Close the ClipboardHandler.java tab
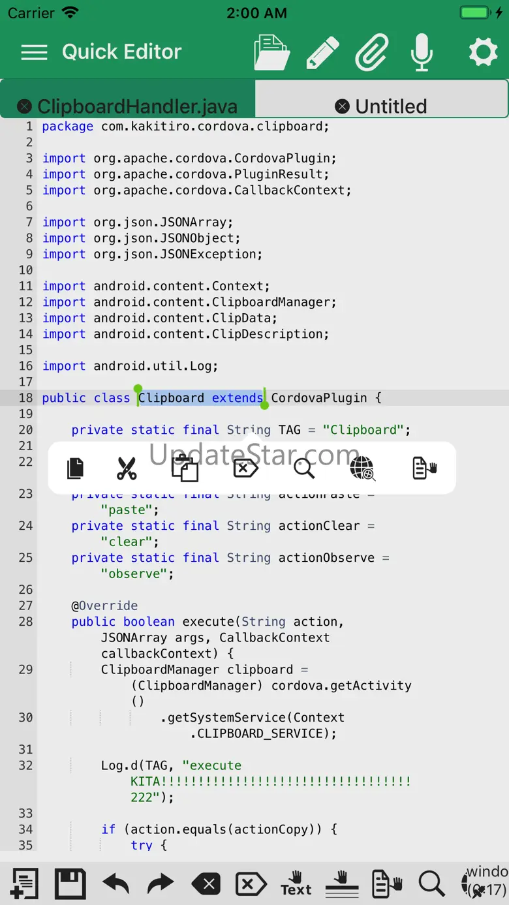Image resolution: width=509 pixels, height=905 pixels. click(24, 106)
